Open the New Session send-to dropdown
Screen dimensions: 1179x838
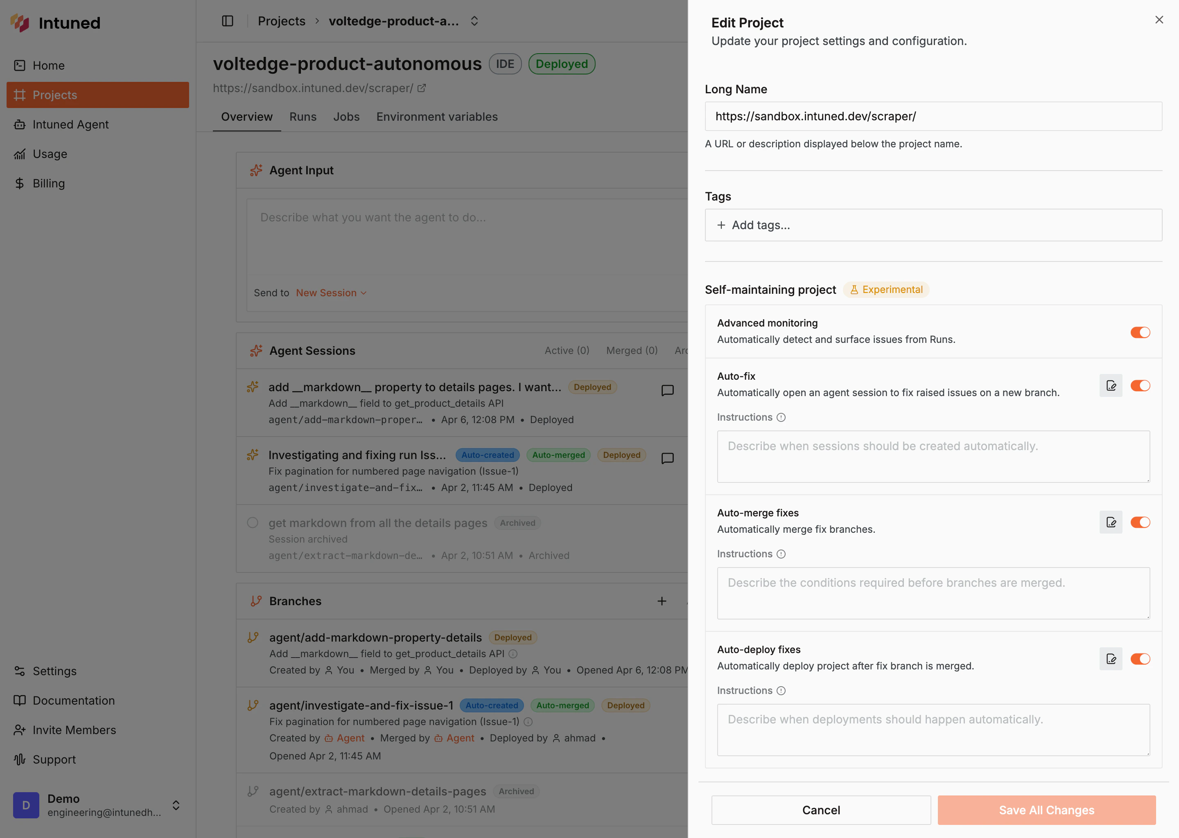pyautogui.click(x=331, y=293)
